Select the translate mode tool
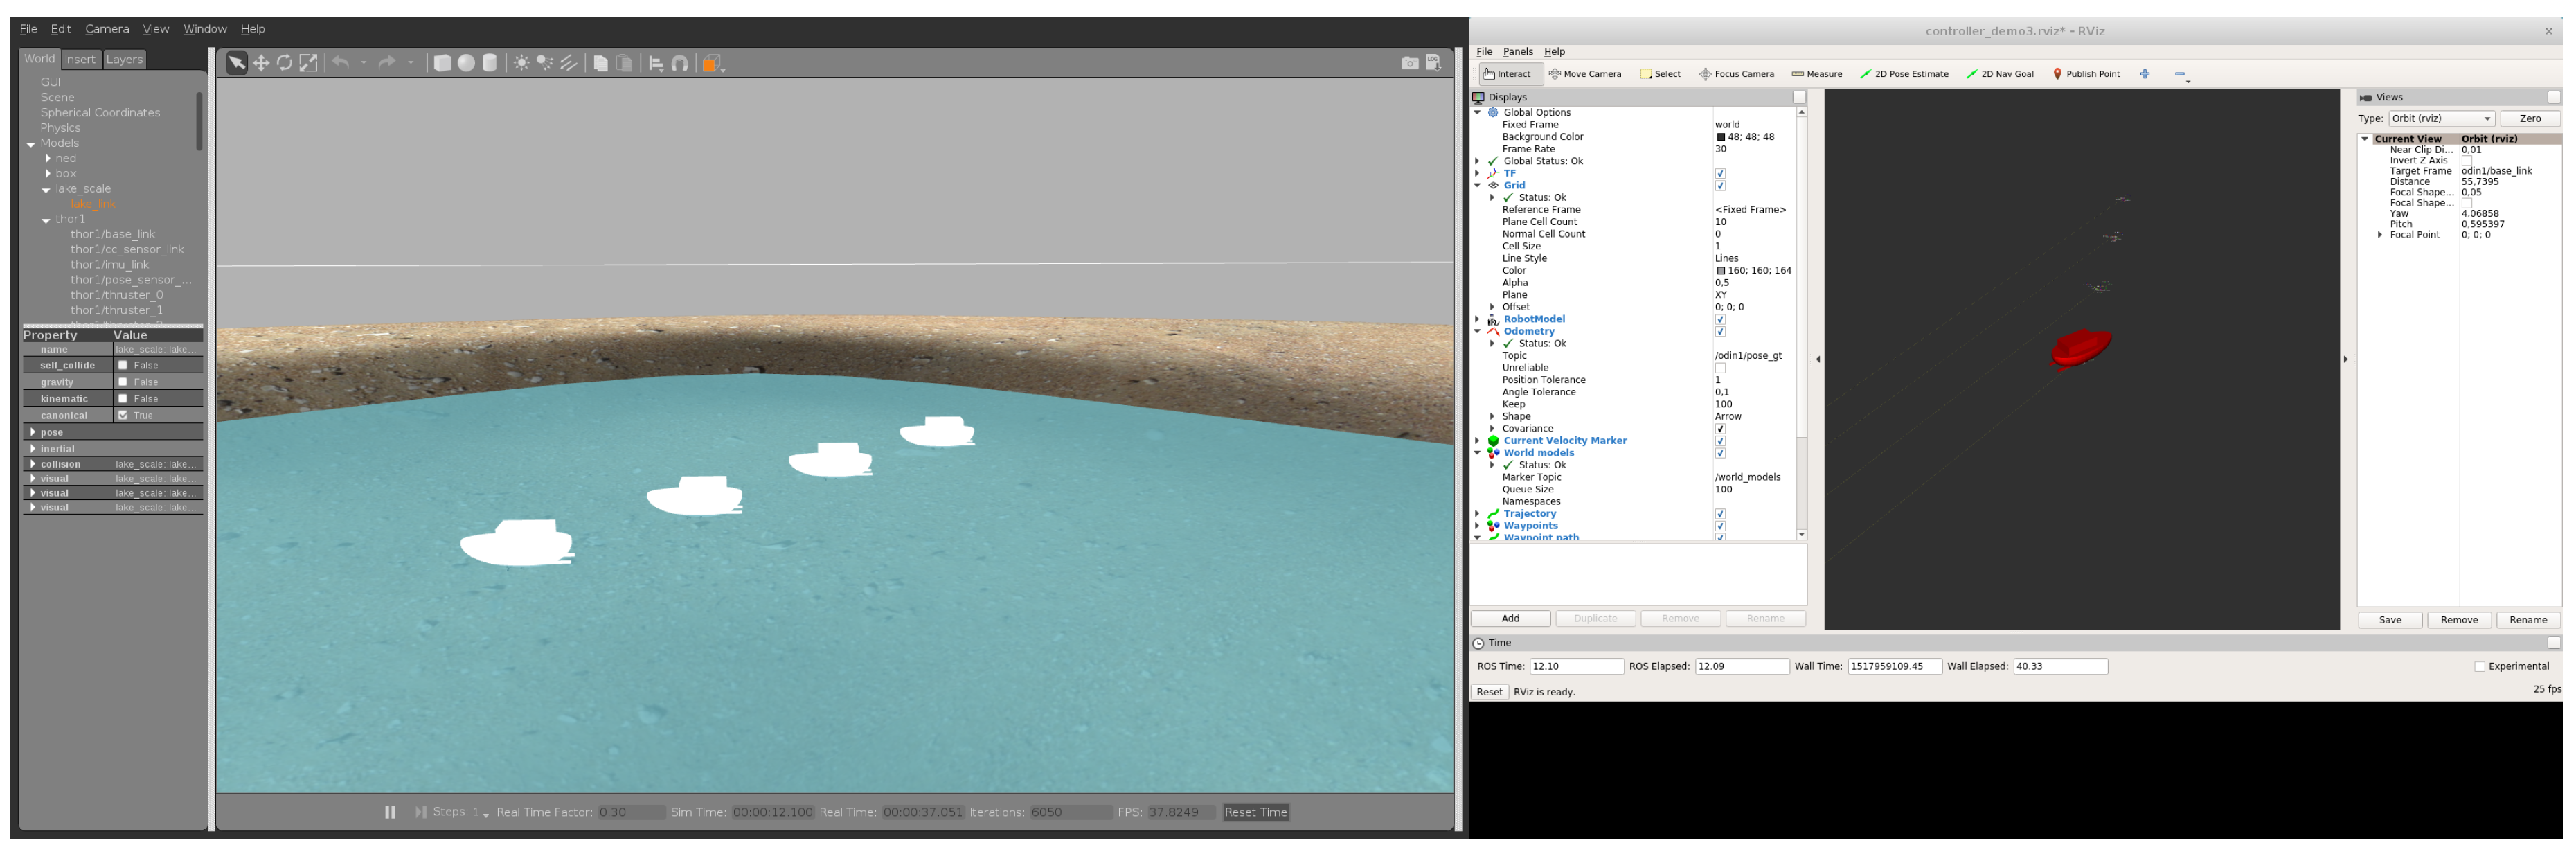The height and width of the screenshot is (854, 2576). (x=261, y=64)
